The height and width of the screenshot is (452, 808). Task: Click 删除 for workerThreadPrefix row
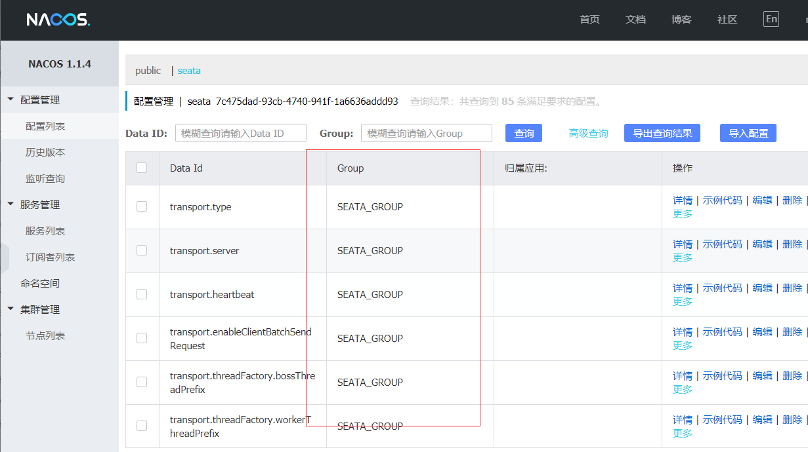point(792,419)
